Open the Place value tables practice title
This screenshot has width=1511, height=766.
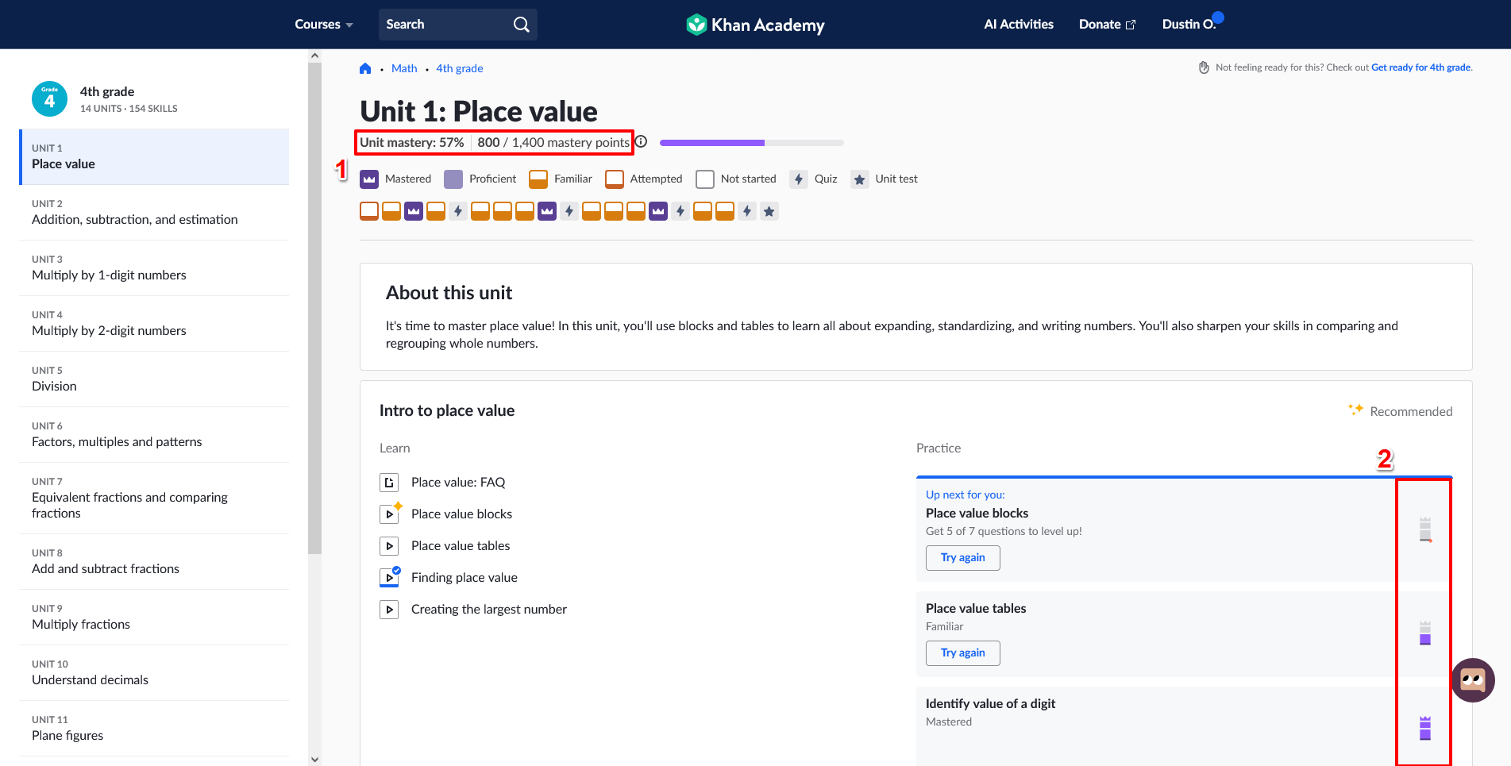tap(976, 609)
